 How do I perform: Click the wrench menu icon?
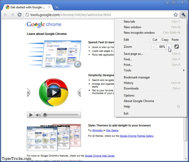point(183,15)
